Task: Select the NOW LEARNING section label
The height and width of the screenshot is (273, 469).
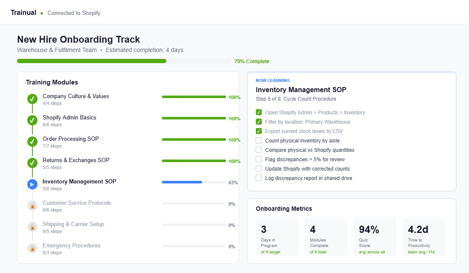Action: [272, 80]
